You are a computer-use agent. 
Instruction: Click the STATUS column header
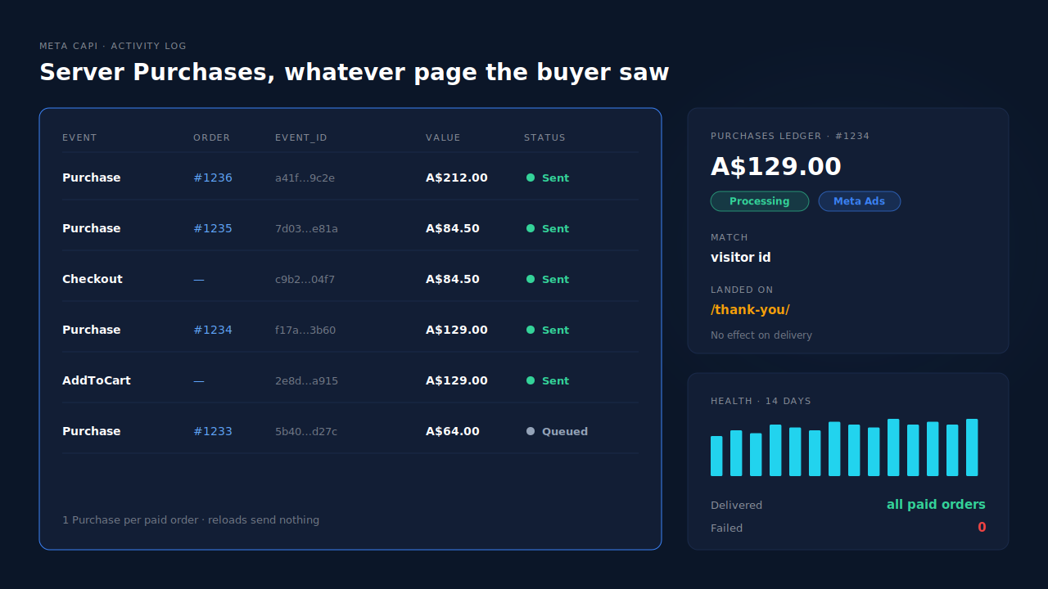544,137
